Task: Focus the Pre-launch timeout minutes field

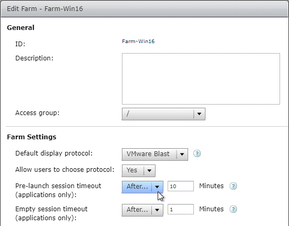Action: point(181,186)
